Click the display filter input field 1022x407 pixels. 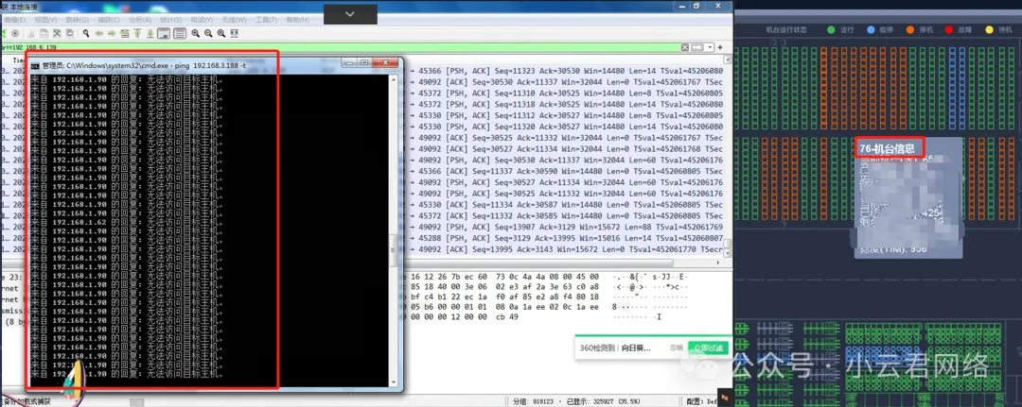click(379, 46)
